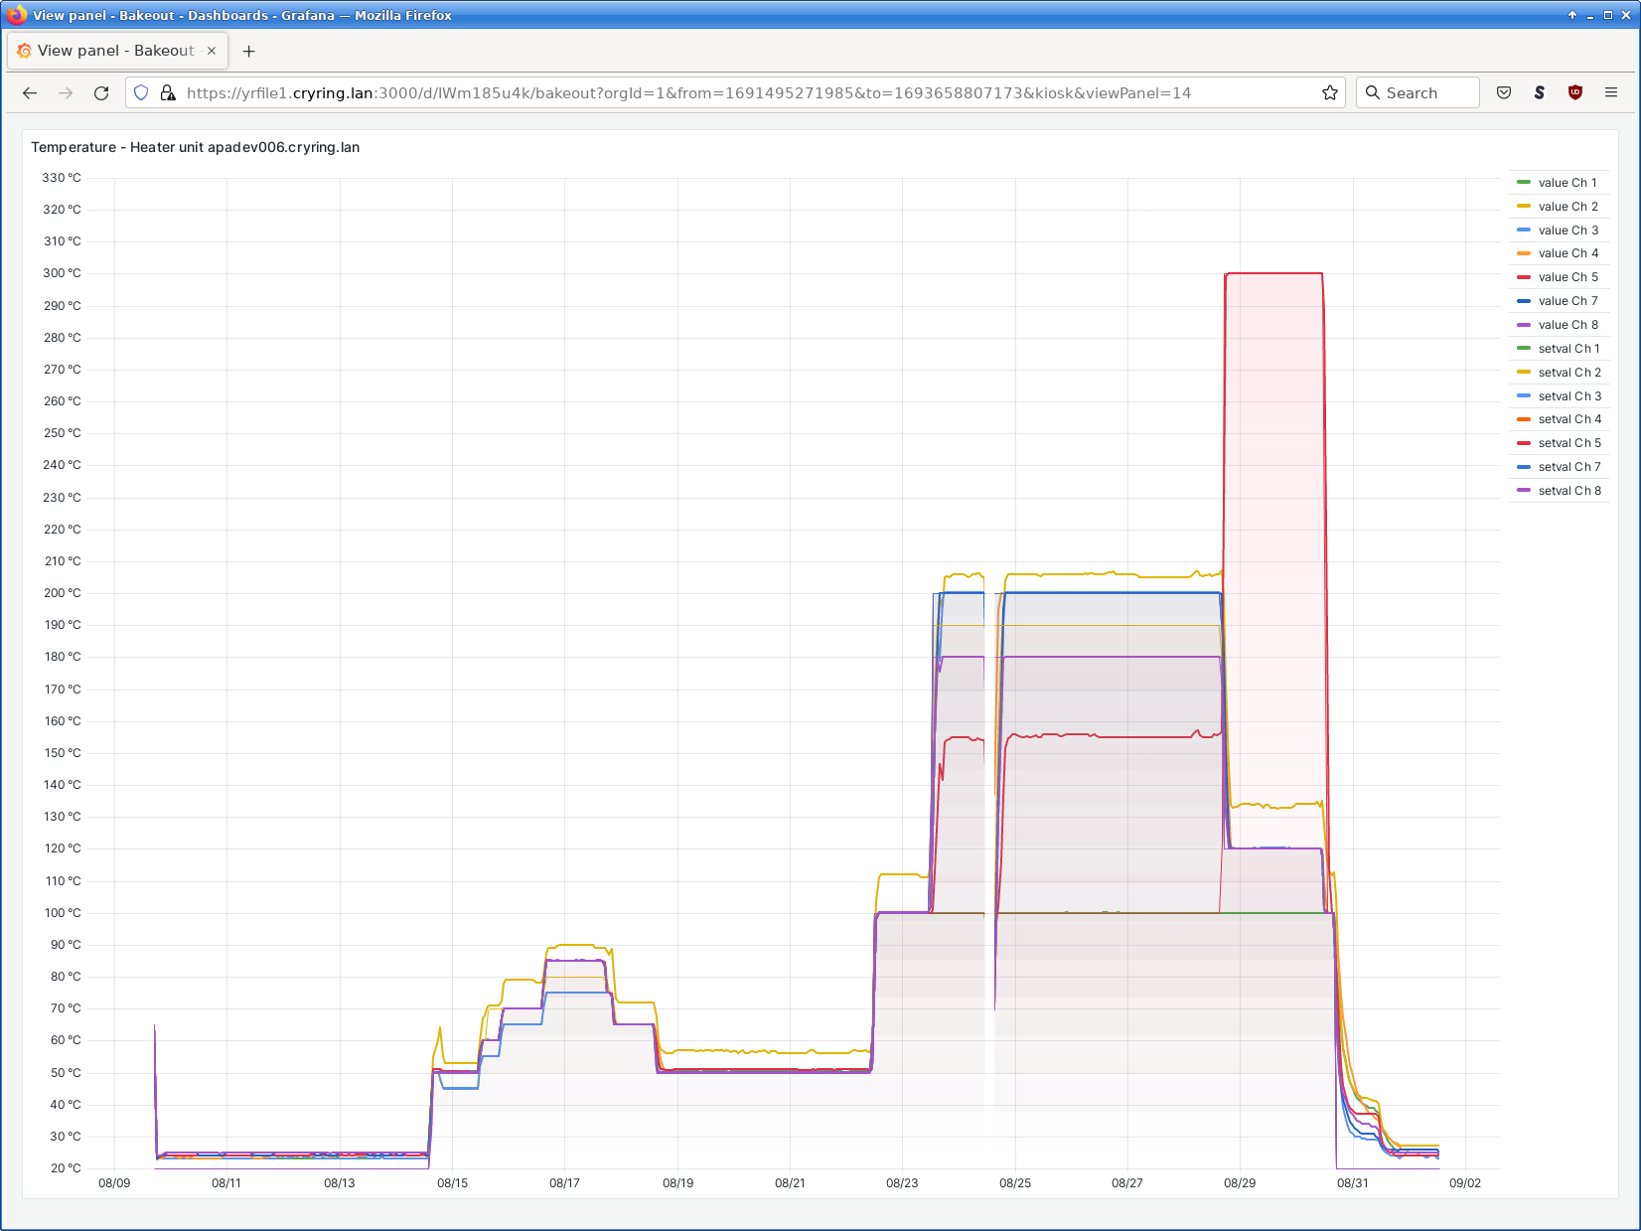
Task: Click the 'setval Ch 2' legend label
Action: tap(1569, 373)
